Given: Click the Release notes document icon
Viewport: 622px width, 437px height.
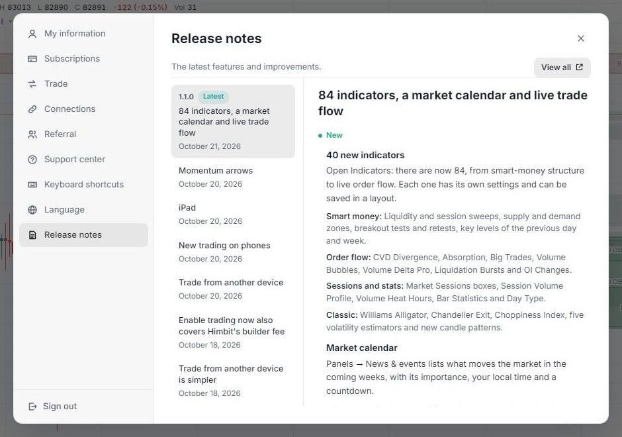Looking at the screenshot, I should [32, 235].
